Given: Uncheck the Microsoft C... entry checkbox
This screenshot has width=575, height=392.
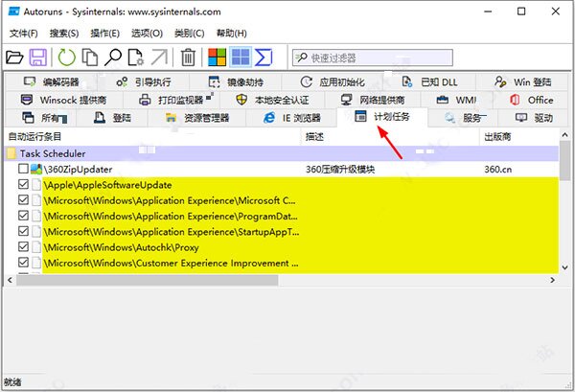Looking at the screenshot, I should 23,200.
